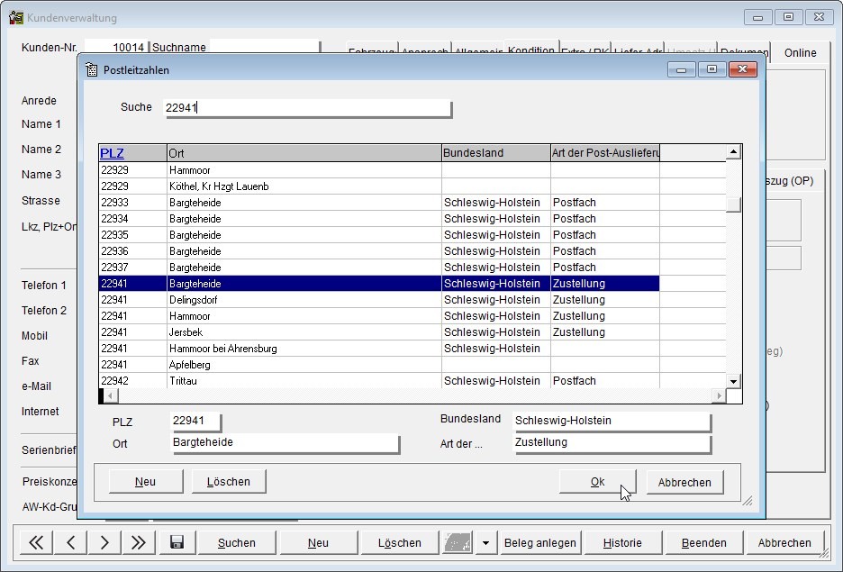Click the Postleitzahlen dialog title icon
Viewport: 843px width, 572px height.
pos(91,70)
